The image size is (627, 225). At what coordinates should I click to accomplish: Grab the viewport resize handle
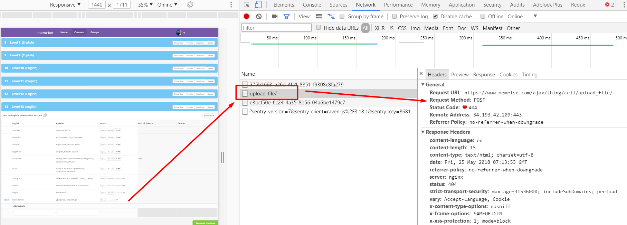point(222,157)
